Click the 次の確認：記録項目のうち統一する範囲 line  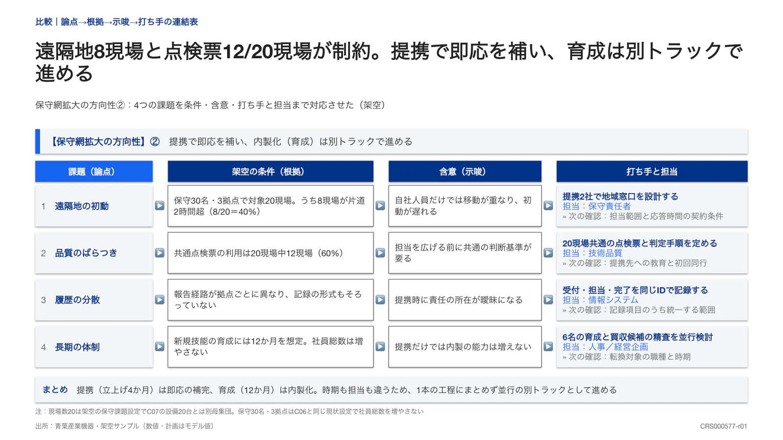(639, 310)
